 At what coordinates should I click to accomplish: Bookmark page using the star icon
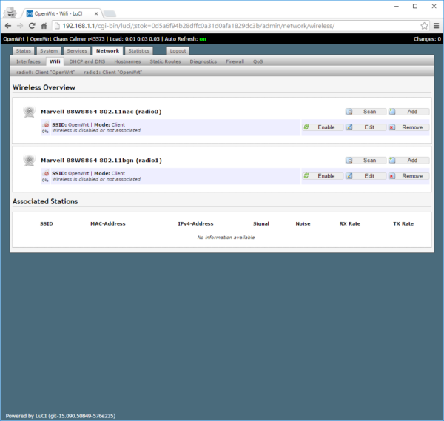click(424, 25)
